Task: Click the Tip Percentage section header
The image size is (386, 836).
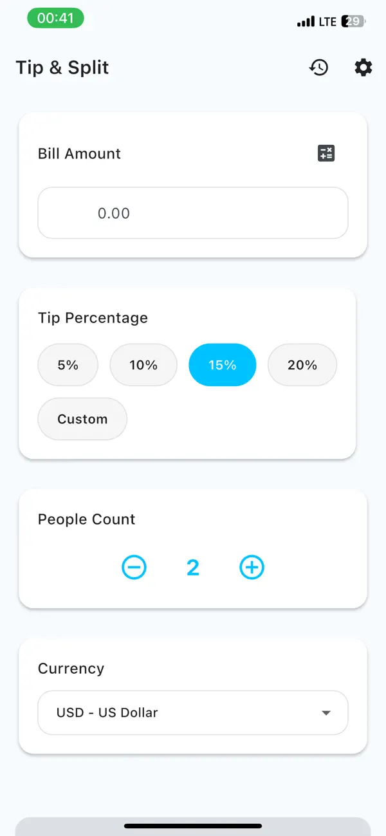Action: (93, 317)
